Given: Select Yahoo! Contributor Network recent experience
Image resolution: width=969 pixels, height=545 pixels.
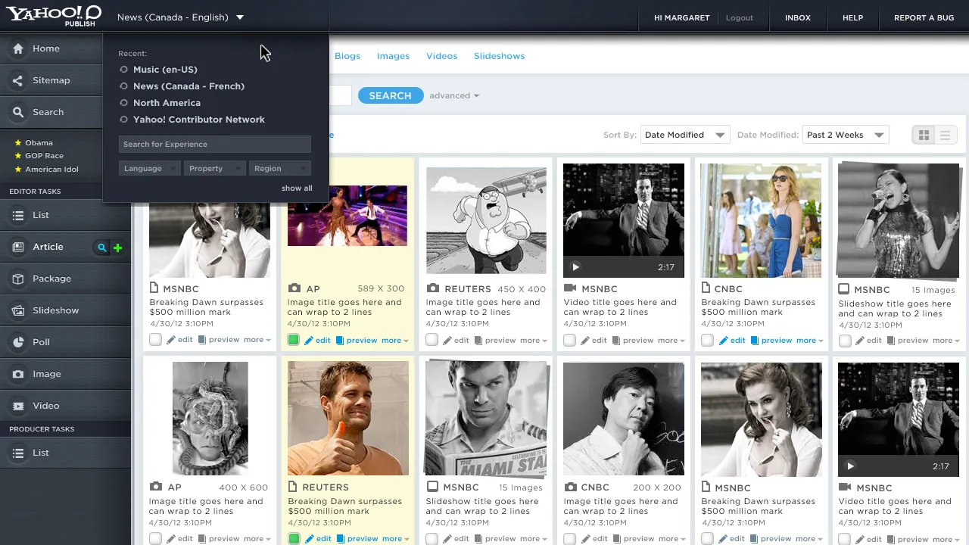Looking at the screenshot, I should click(198, 120).
